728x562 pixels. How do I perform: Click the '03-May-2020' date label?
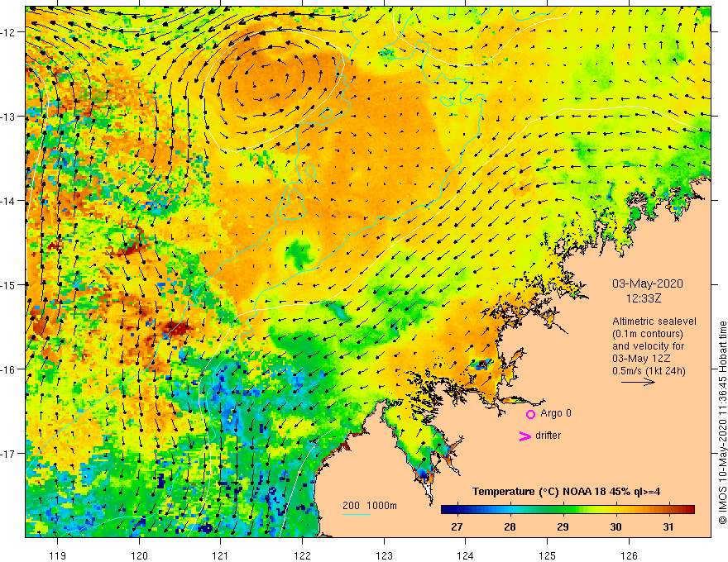pos(648,283)
